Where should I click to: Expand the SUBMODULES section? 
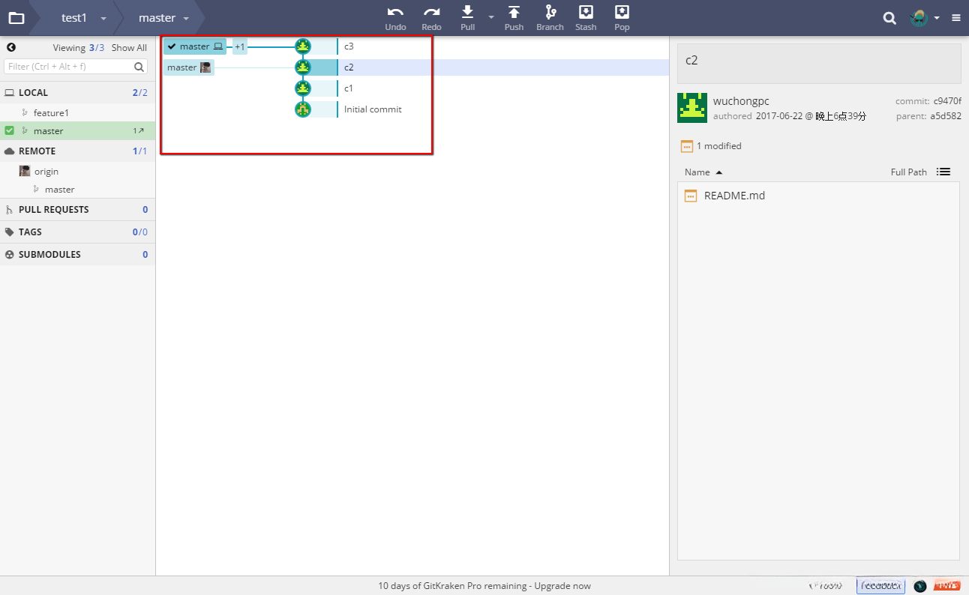coord(77,255)
